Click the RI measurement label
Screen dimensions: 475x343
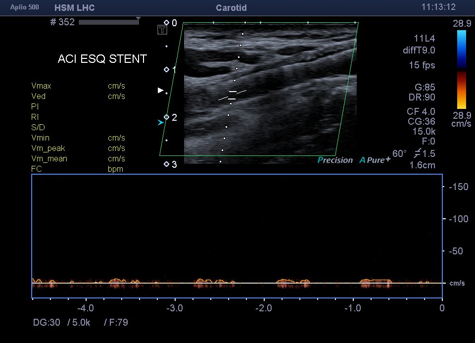(x=35, y=117)
